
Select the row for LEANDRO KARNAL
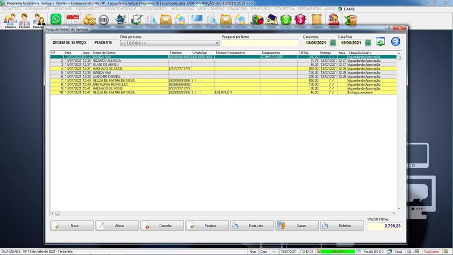(223, 76)
